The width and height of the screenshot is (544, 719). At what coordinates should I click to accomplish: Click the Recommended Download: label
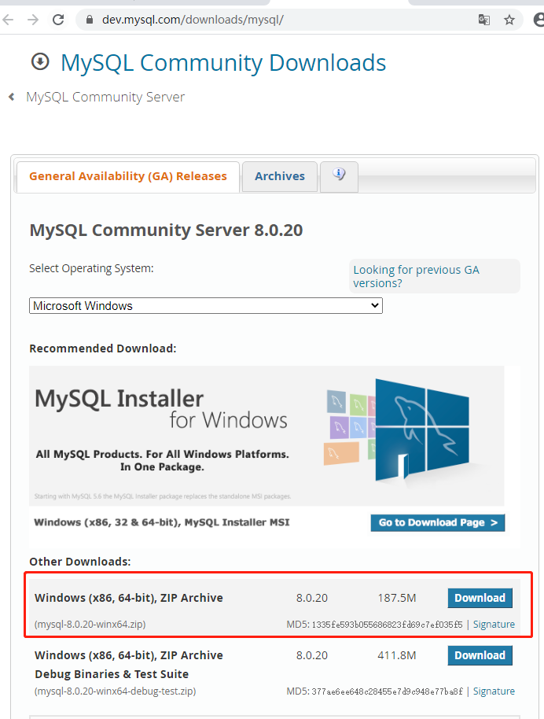click(103, 348)
